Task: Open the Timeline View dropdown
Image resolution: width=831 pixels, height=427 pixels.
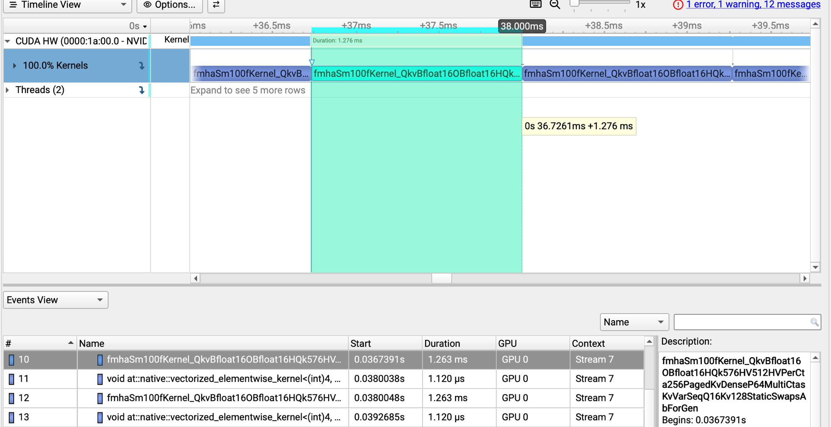Action: click(x=68, y=5)
